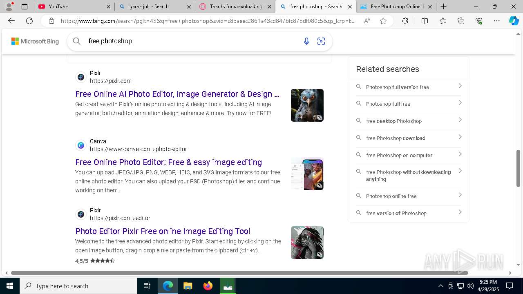Open Photo Editor Pixlr Free online result
The width and height of the screenshot is (523, 294).
tap(163, 231)
